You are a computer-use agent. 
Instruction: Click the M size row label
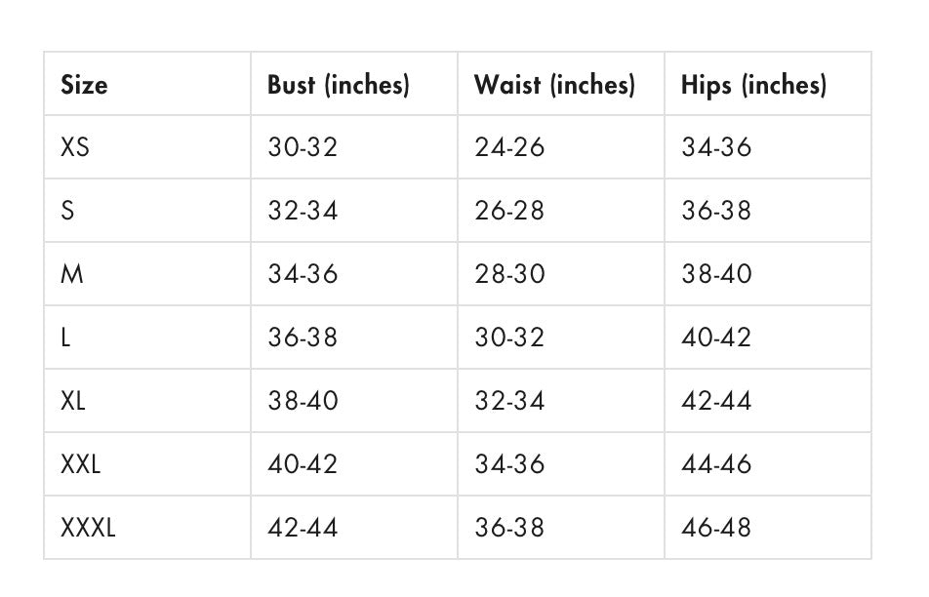coord(72,274)
